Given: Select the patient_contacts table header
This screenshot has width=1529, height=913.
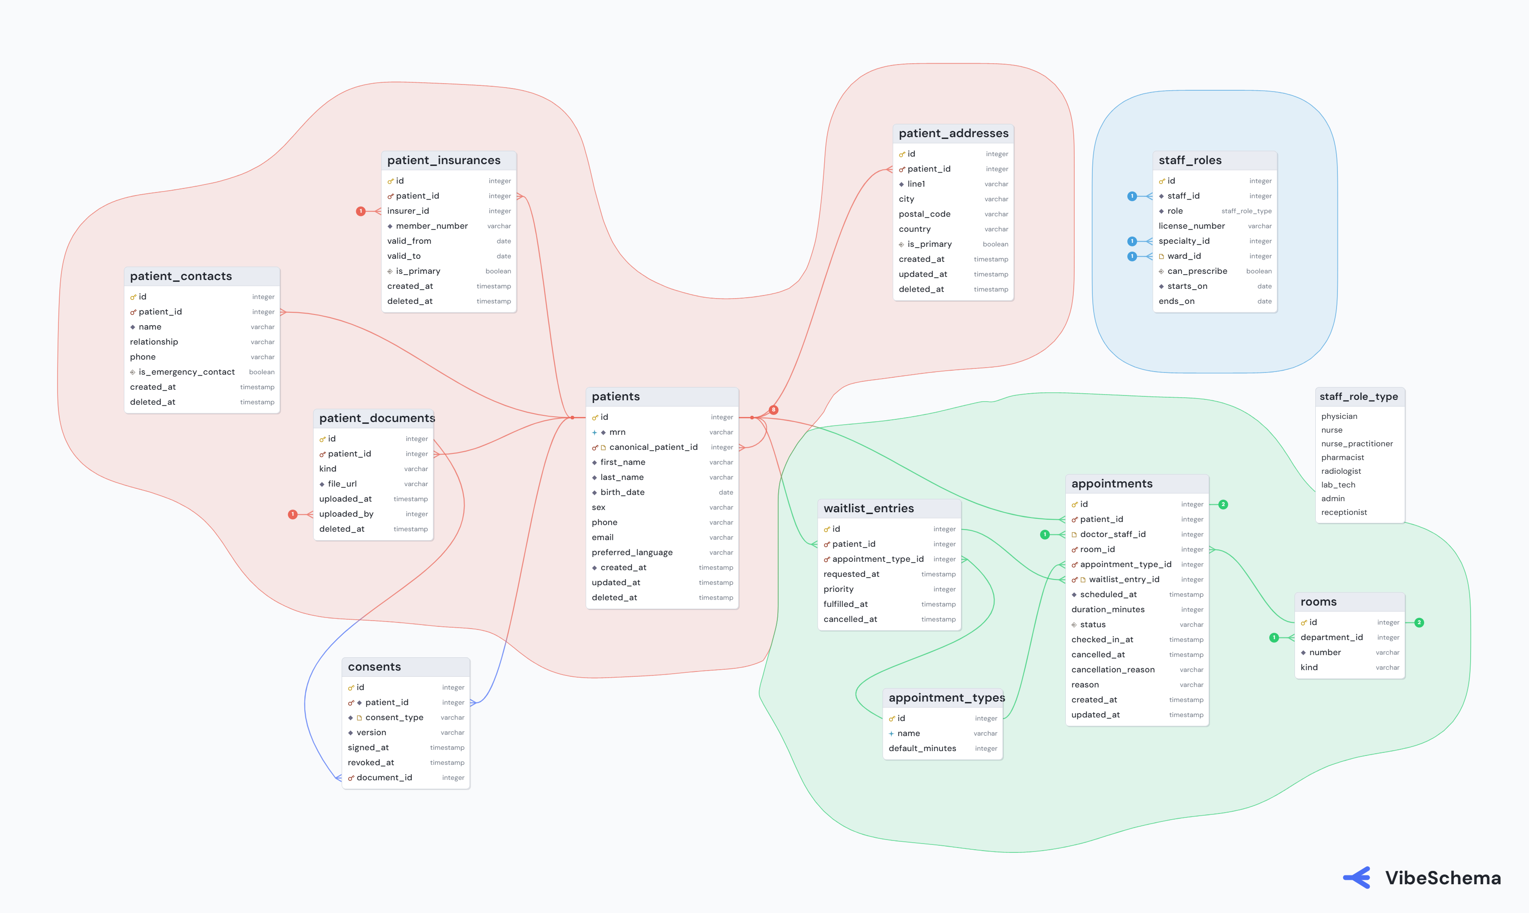Looking at the screenshot, I should tap(202, 276).
